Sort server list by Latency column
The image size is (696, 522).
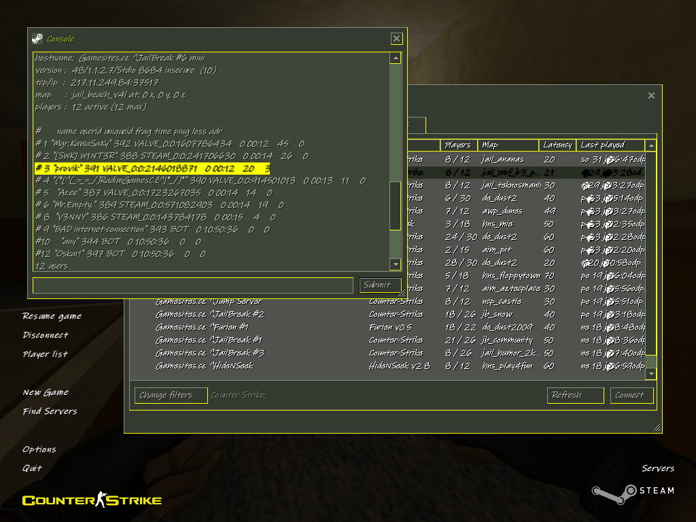click(557, 145)
